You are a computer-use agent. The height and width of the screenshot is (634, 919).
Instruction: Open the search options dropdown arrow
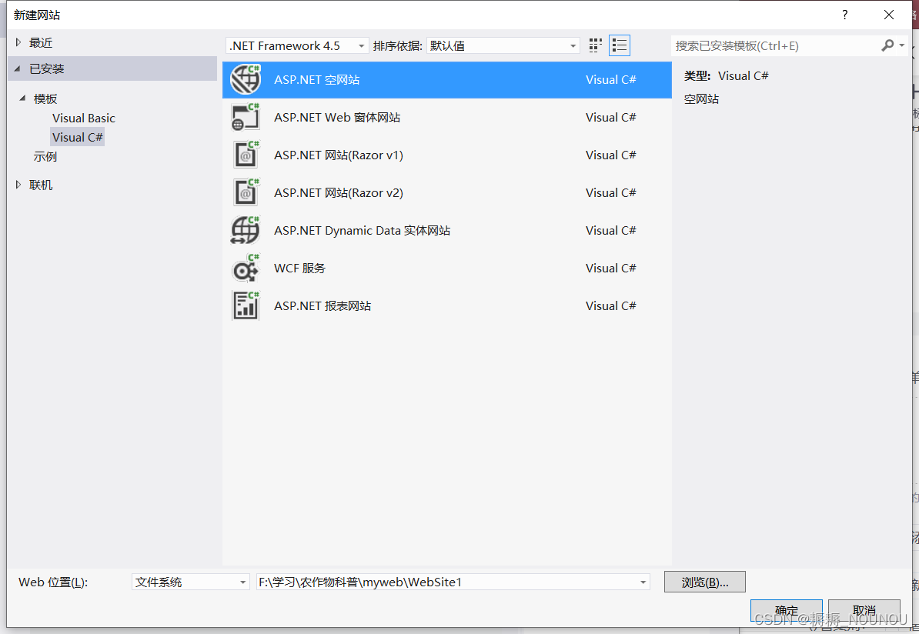pos(902,45)
